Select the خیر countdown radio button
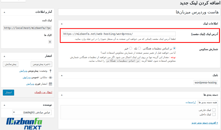The width and height of the screenshot is (221, 130). (131, 48)
